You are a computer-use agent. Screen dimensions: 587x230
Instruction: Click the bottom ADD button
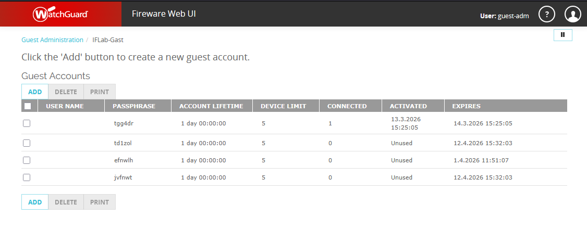pos(35,202)
